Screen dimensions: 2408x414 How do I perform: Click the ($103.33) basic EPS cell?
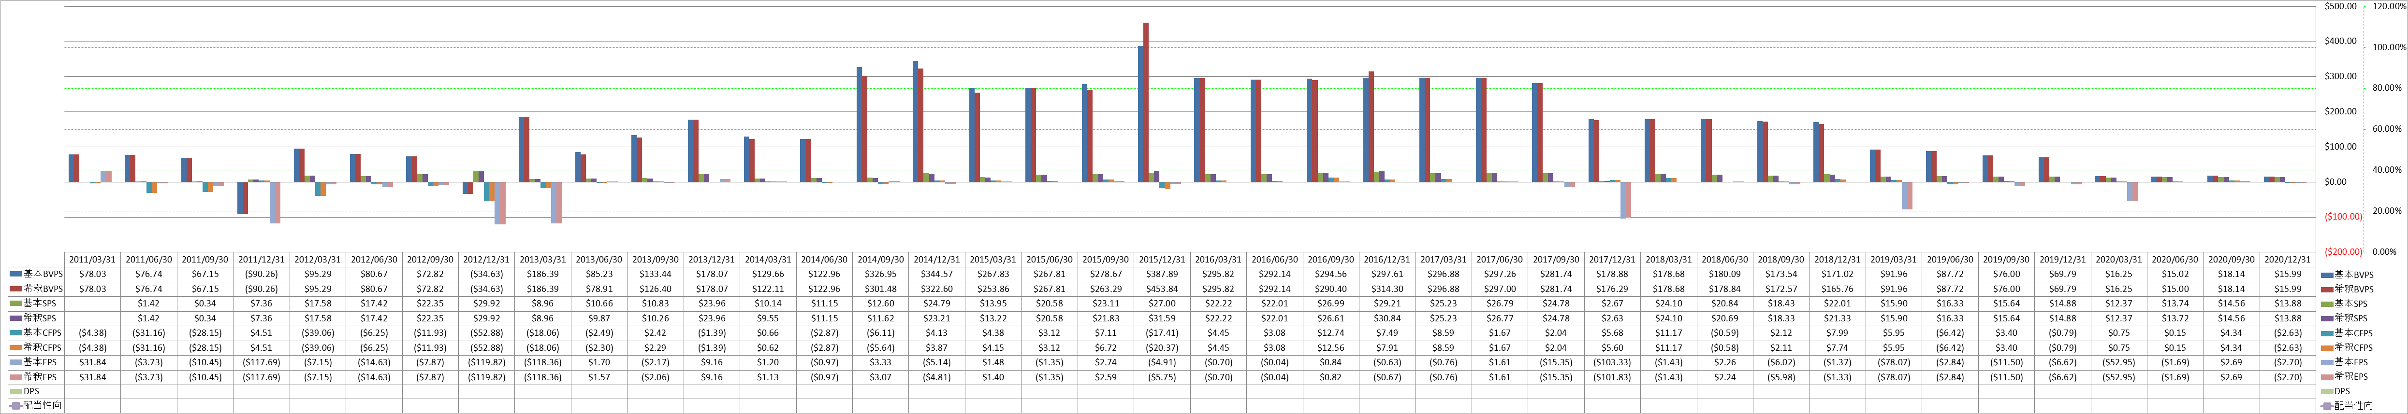pos(1612,362)
